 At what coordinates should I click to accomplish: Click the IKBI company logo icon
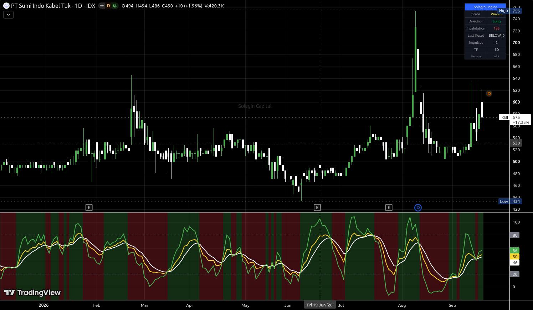(6, 6)
